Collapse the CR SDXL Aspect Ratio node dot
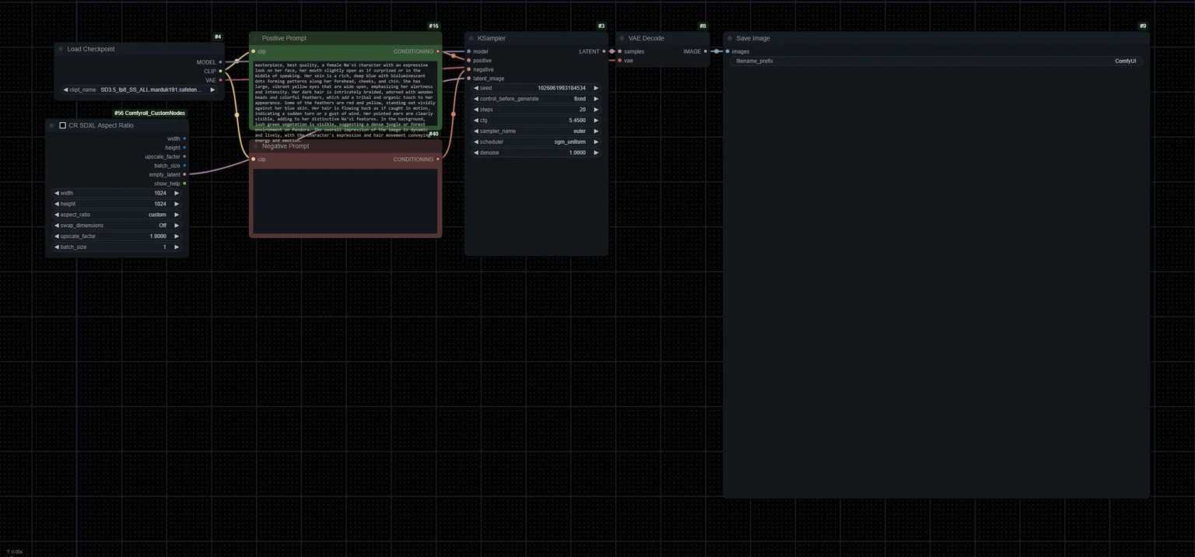Image resolution: width=1195 pixels, height=557 pixels. [51, 125]
